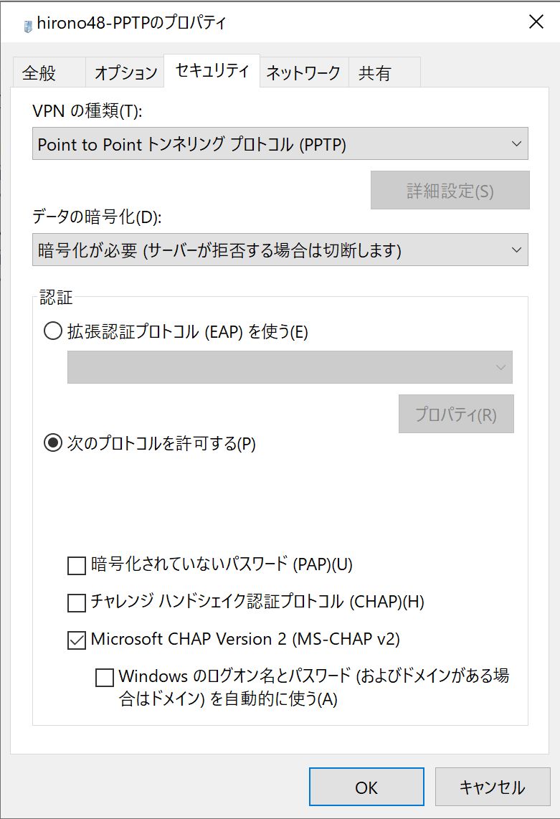Enable 暗号化されていないパスワード (PAP) checkbox
This screenshot has width=560, height=819.
coord(76,566)
